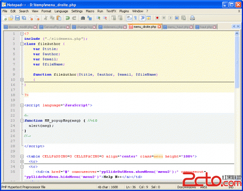243x191 pixels.
Task: Toggle Show All Characters pilcrow button
Action: [x=136, y=18]
